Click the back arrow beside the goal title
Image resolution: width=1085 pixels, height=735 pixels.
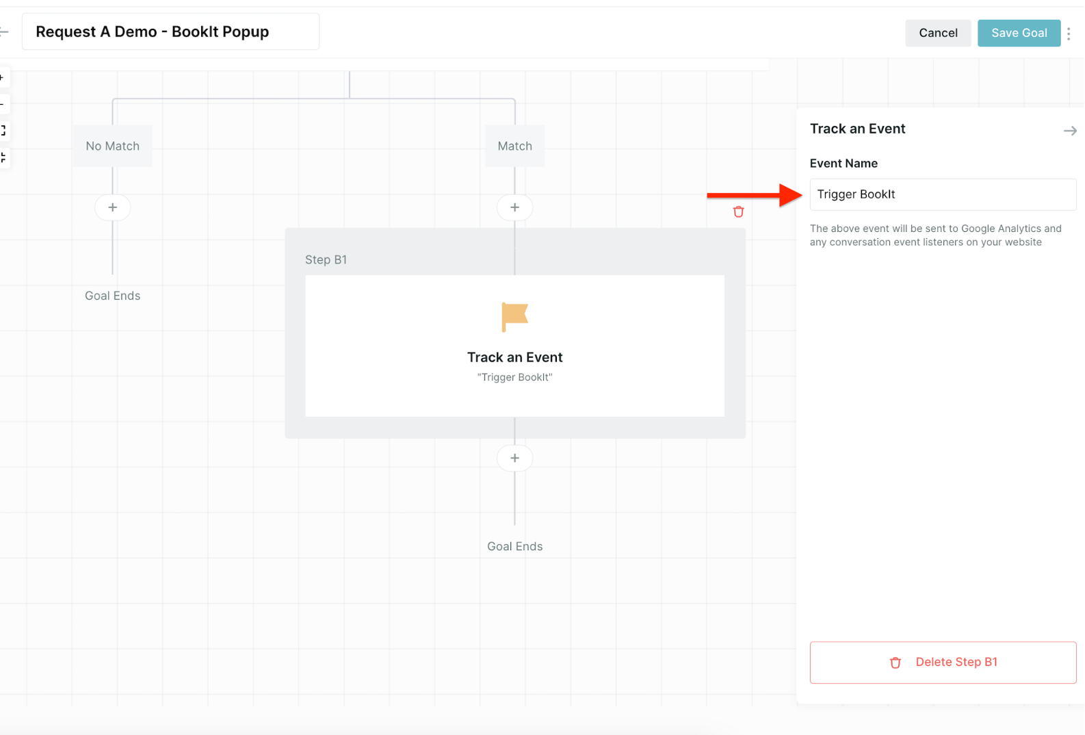[4, 32]
